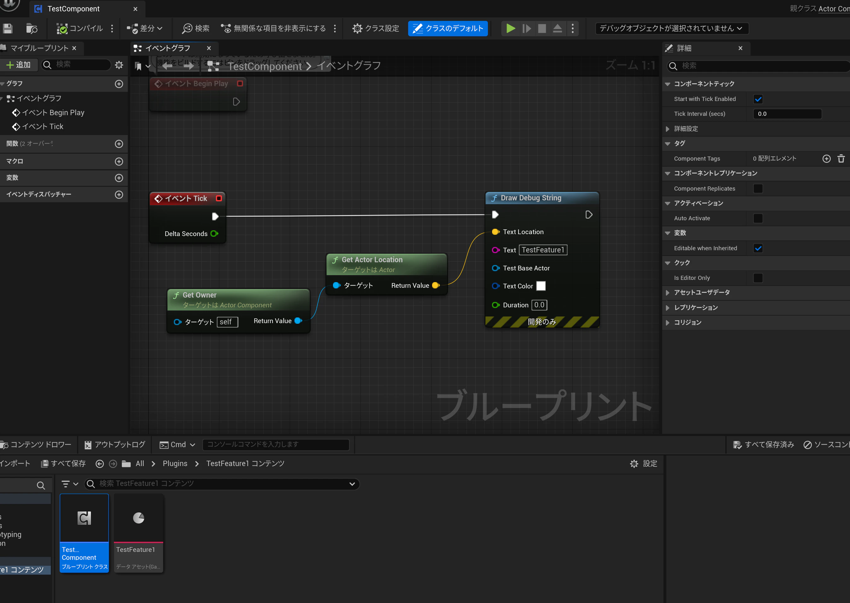Toggle Start with Tick Enabled checkbox
The width and height of the screenshot is (850, 603).
758,99
